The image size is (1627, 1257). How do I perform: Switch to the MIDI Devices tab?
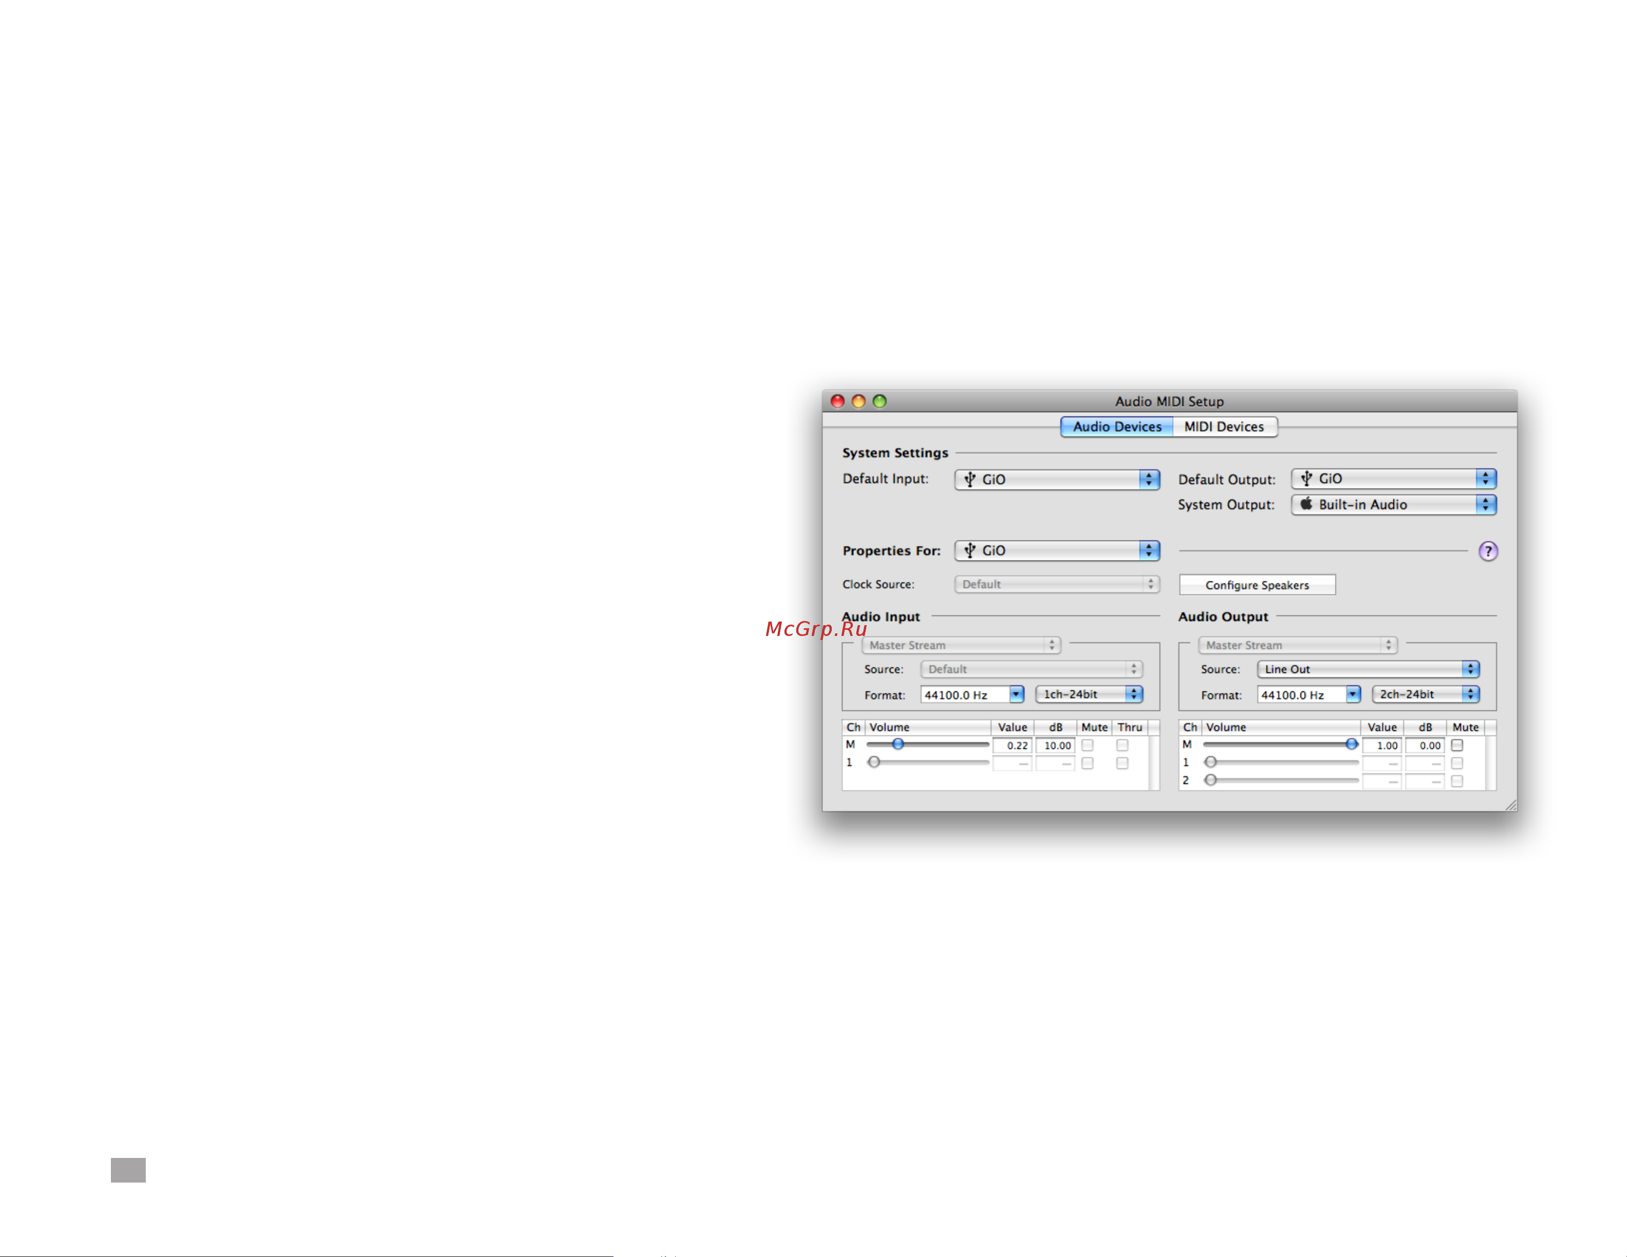1224,427
